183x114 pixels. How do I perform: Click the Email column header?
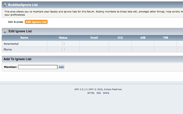94,38
